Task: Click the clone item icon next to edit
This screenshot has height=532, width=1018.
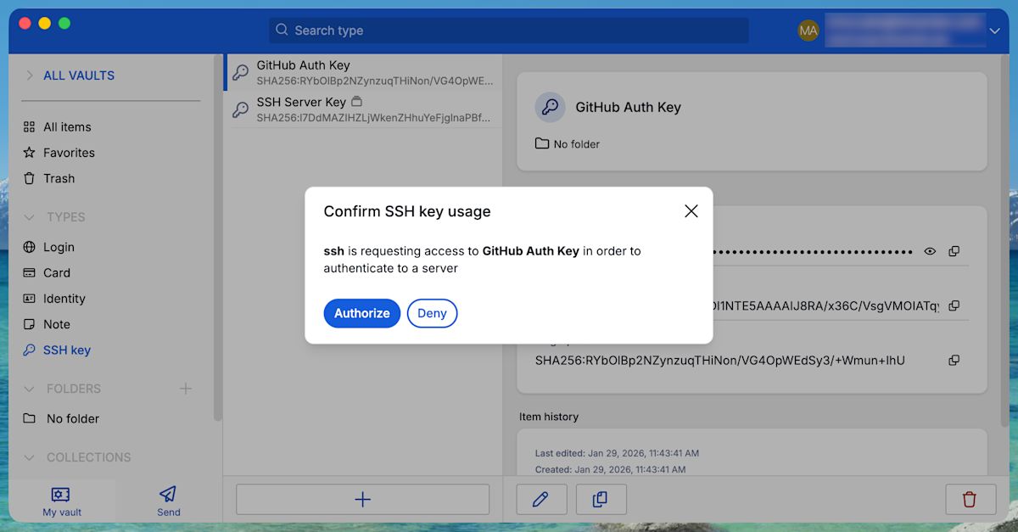Action: point(601,500)
